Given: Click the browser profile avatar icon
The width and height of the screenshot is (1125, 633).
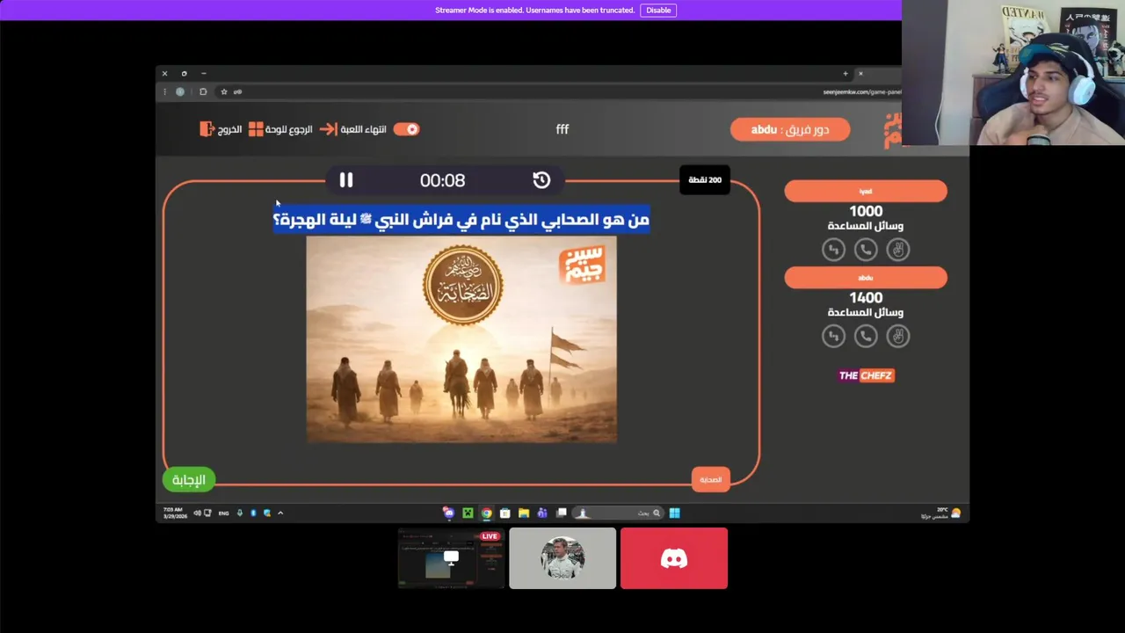Looking at the screenshot, I should click(180, 91).
